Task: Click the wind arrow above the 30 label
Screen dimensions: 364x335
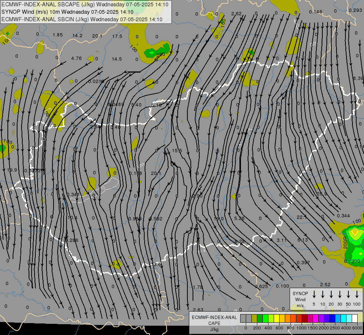Action: coord(339,294)
